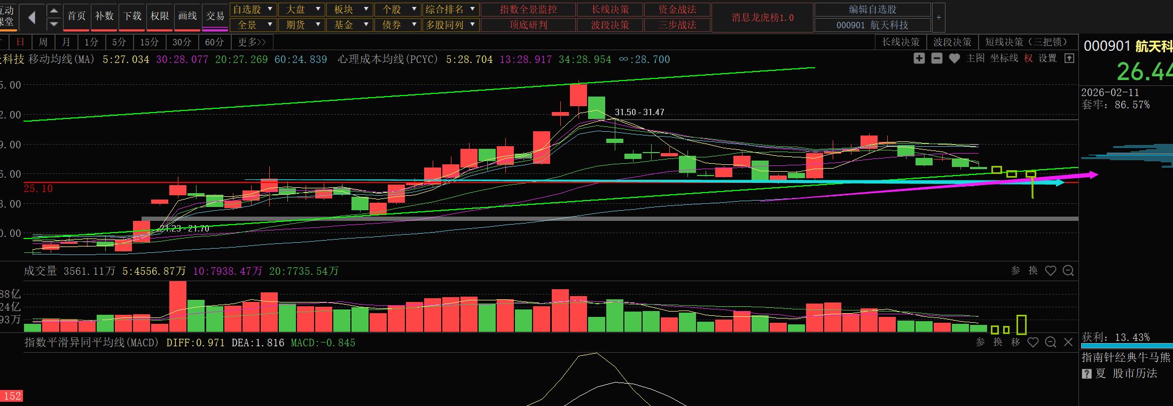The image size is (1173, 406).
Task: Open the 个股 dropdown
Action: pyautogui.click(x=398, y=10)
